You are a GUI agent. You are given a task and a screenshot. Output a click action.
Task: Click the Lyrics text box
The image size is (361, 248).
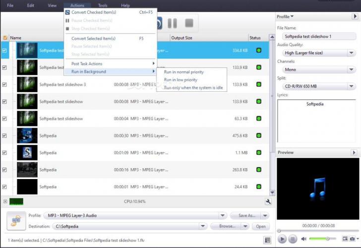point(316,121)
